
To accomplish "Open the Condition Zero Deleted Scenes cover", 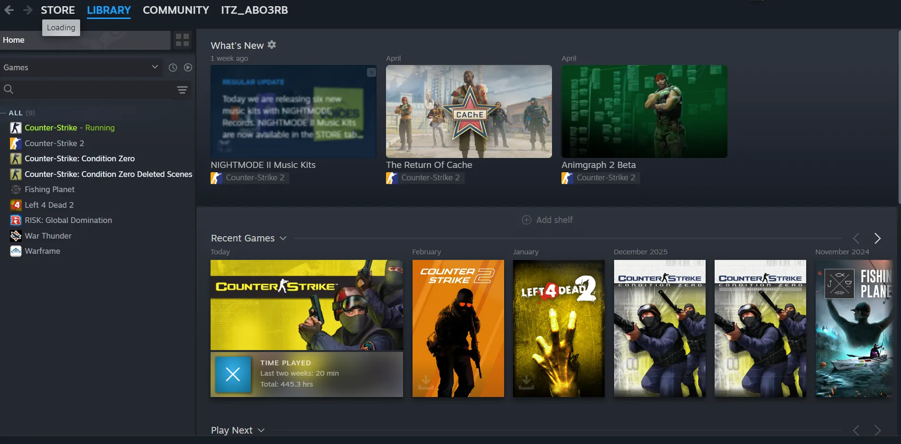I will click(760, 328).
